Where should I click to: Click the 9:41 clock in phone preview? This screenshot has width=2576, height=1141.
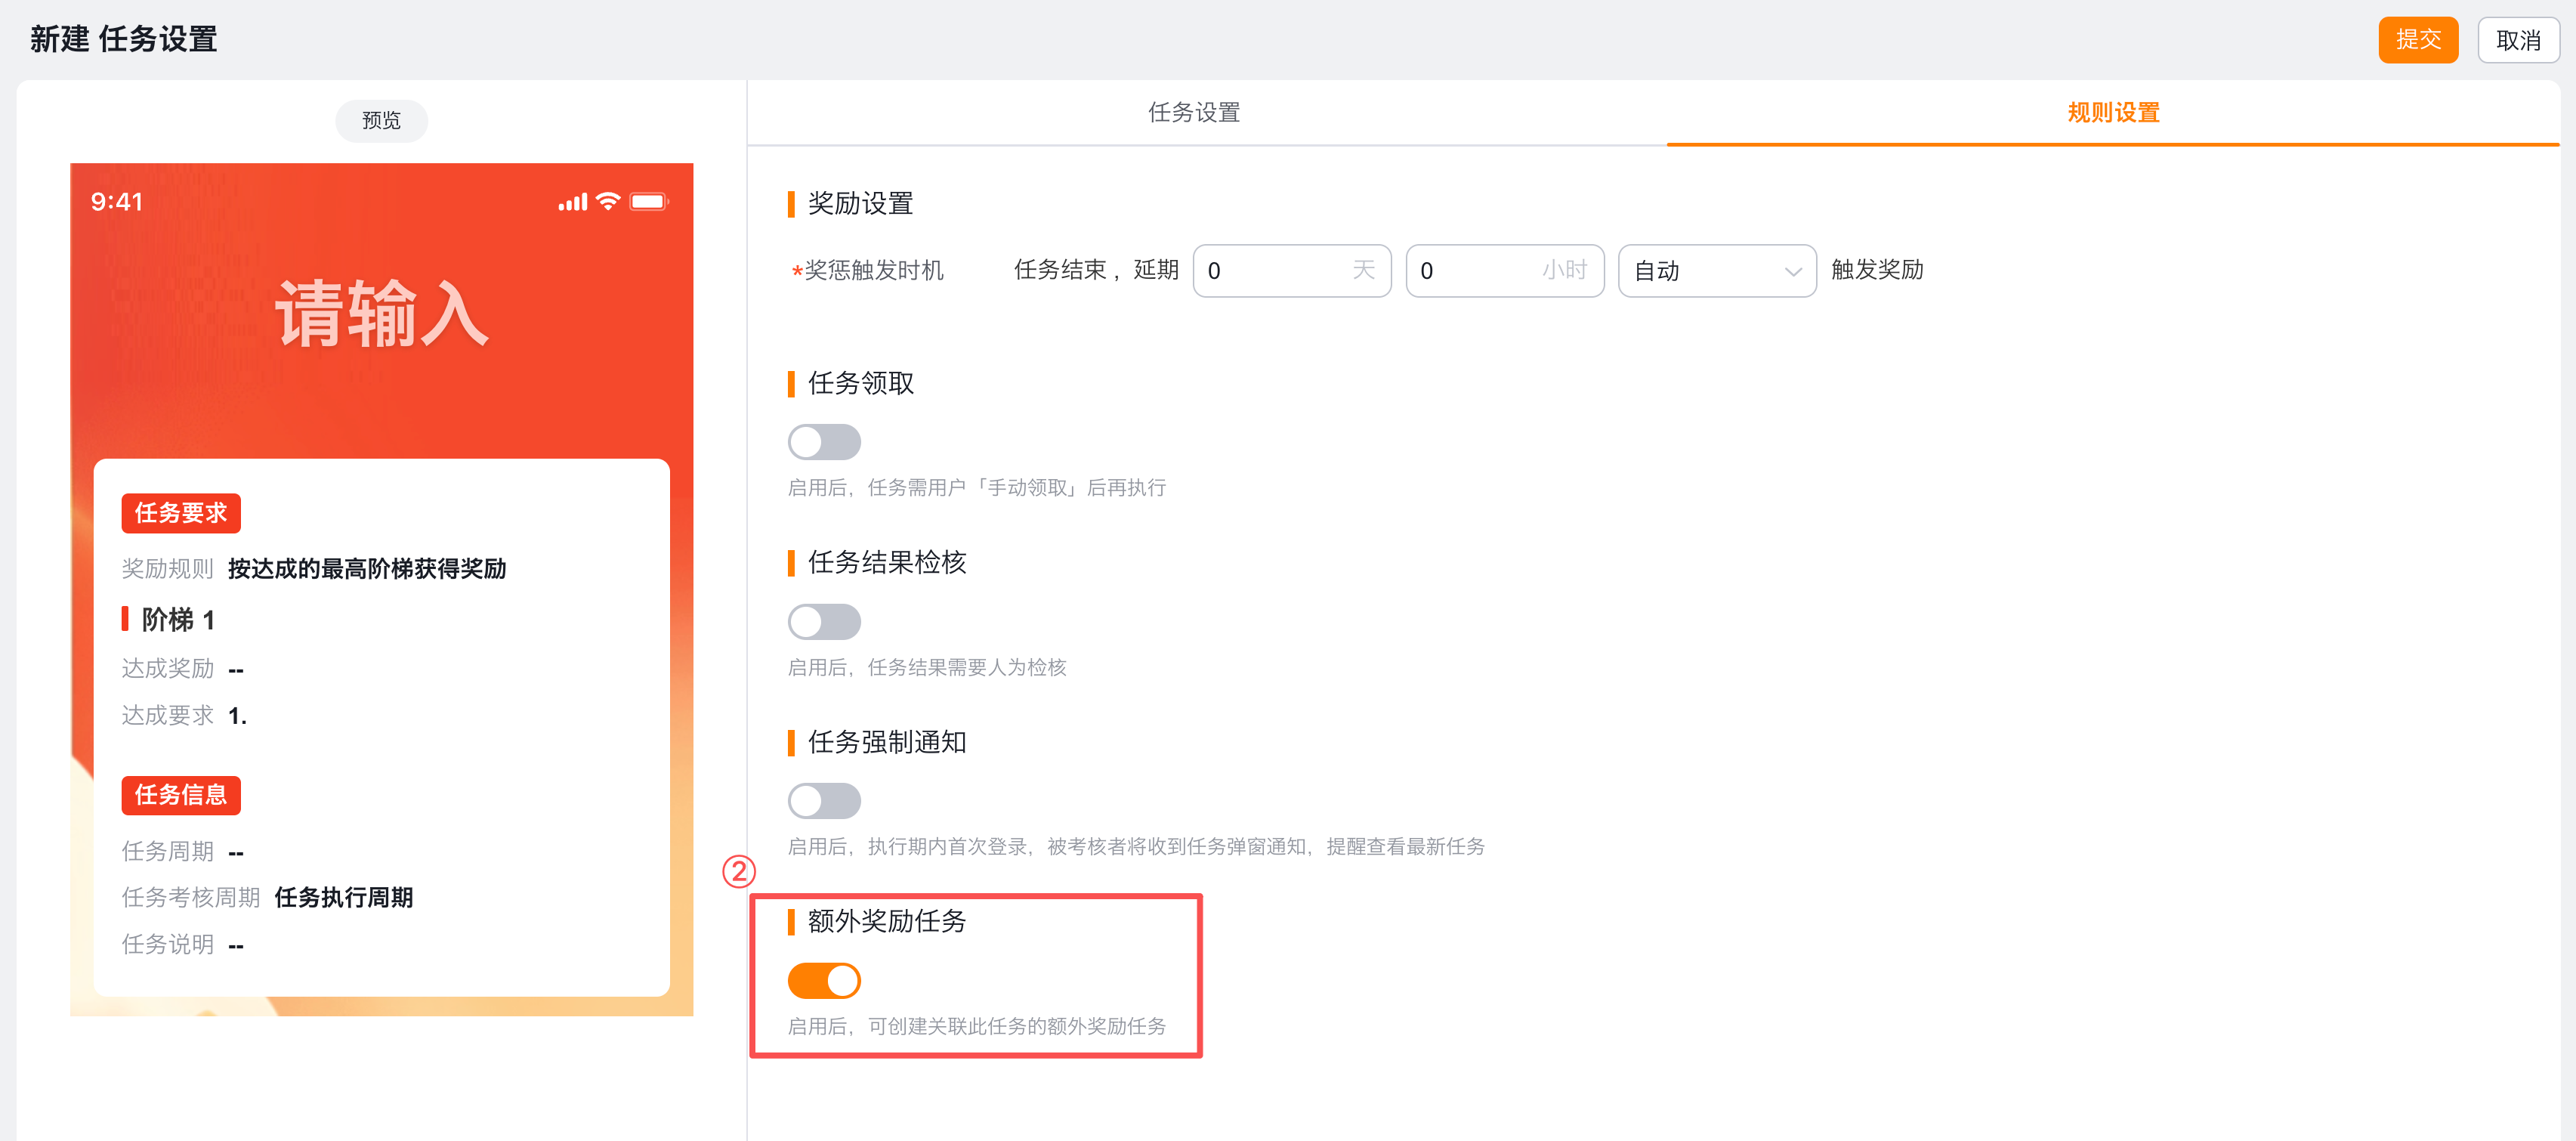click(x=117, y=202)
